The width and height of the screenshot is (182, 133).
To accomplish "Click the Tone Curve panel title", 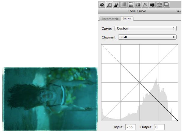I will [x=137, y=11].
